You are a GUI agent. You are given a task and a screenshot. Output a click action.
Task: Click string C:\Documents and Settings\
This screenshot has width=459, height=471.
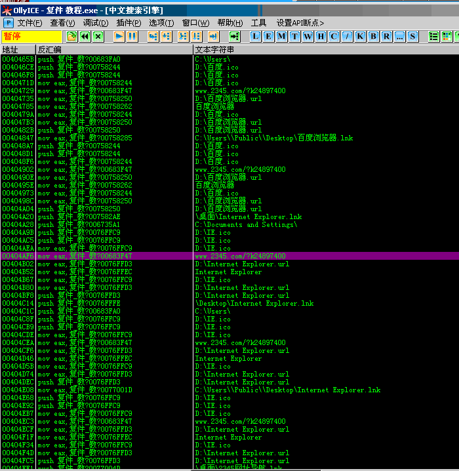246,224
